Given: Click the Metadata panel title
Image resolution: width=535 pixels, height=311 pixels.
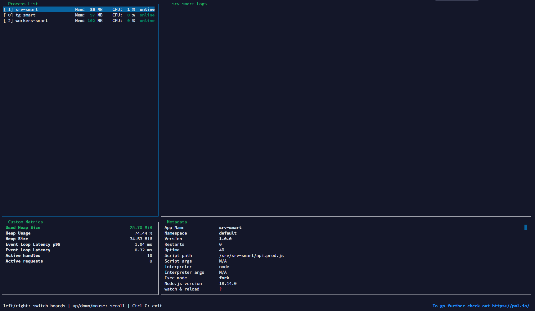Looking at the screenshot, I should pyautogui.click(x=177, y=222).
